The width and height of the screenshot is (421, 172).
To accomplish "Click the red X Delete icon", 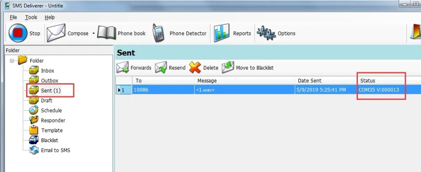I will (x=195, y=67).
